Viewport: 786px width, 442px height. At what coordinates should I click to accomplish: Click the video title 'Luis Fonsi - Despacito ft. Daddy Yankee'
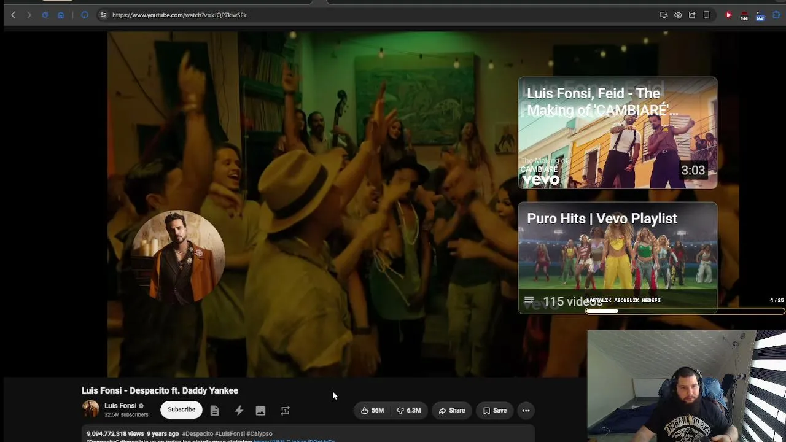(x=160, y=390)
